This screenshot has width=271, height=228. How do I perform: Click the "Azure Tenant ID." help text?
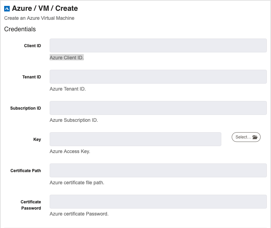68,89
